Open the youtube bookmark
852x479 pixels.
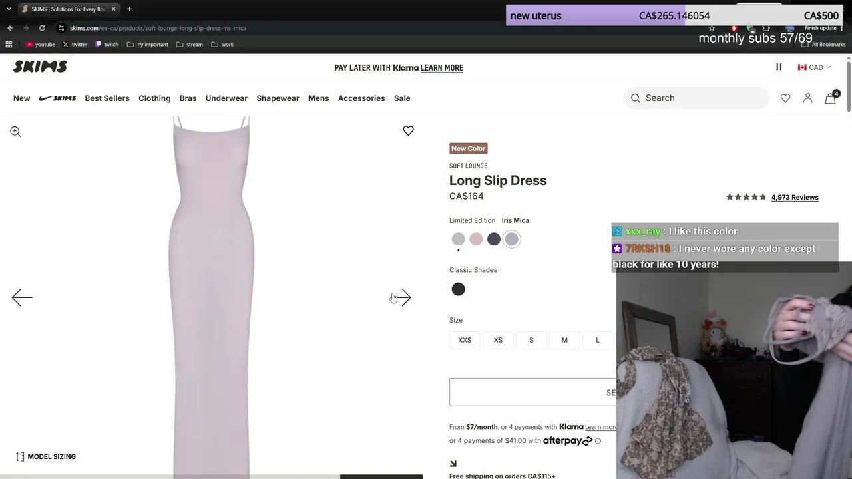coord(40,45)
